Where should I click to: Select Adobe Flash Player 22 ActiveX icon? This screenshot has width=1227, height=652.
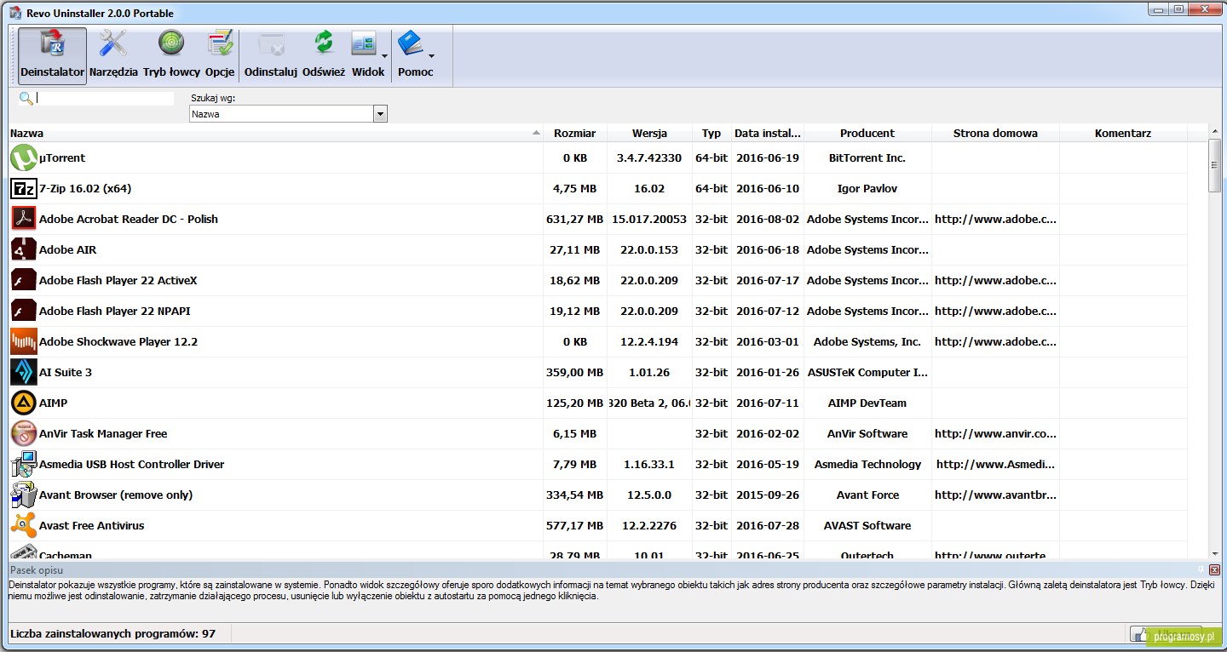24,280
